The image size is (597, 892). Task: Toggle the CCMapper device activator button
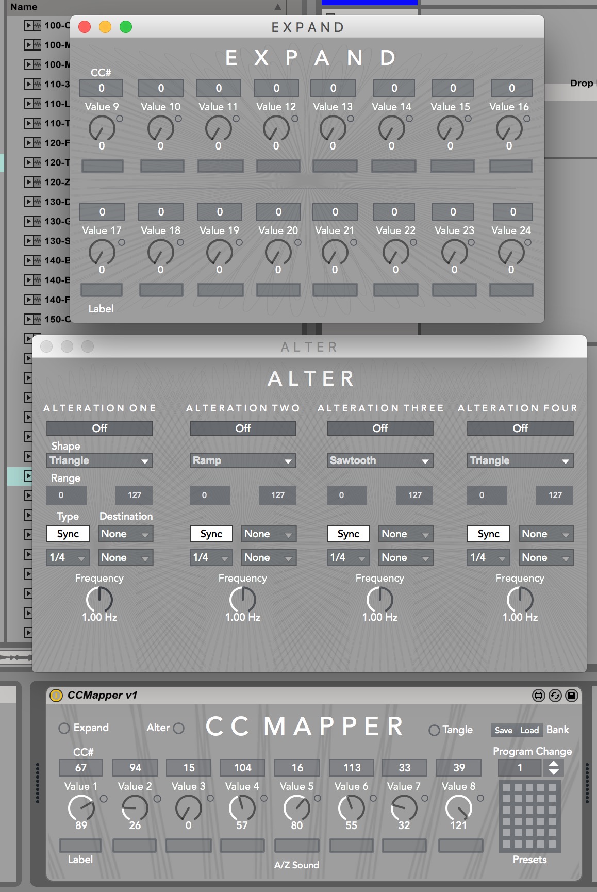(x=56, y=696)
